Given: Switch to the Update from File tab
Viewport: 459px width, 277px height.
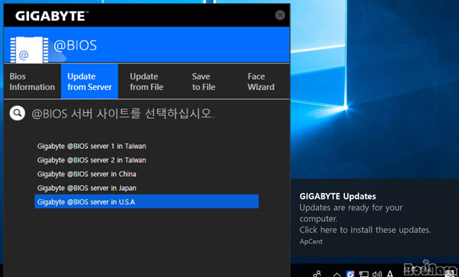Looking at the screenshot, I should pyautogui.click(x=147, y=82).
